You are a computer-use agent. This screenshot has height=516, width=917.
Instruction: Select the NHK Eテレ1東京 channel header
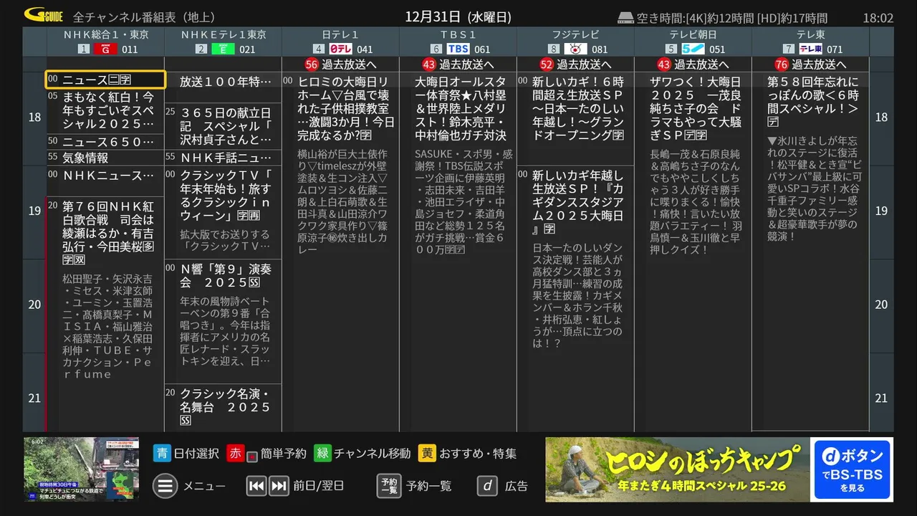point(223,42)
